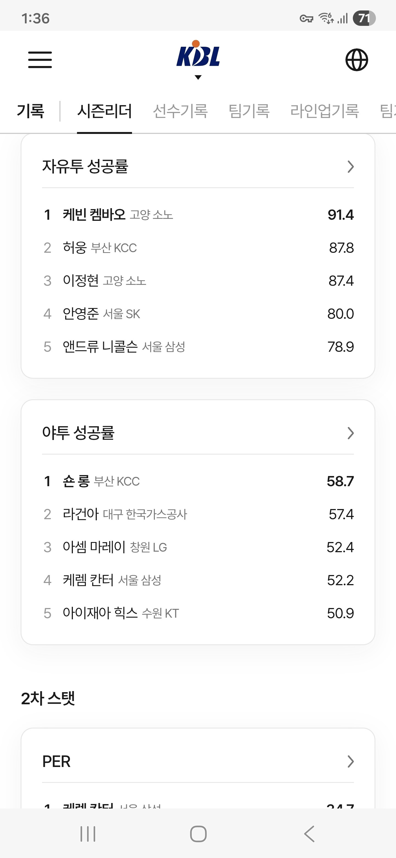Tap the KBL logo

tap(198, 53)
